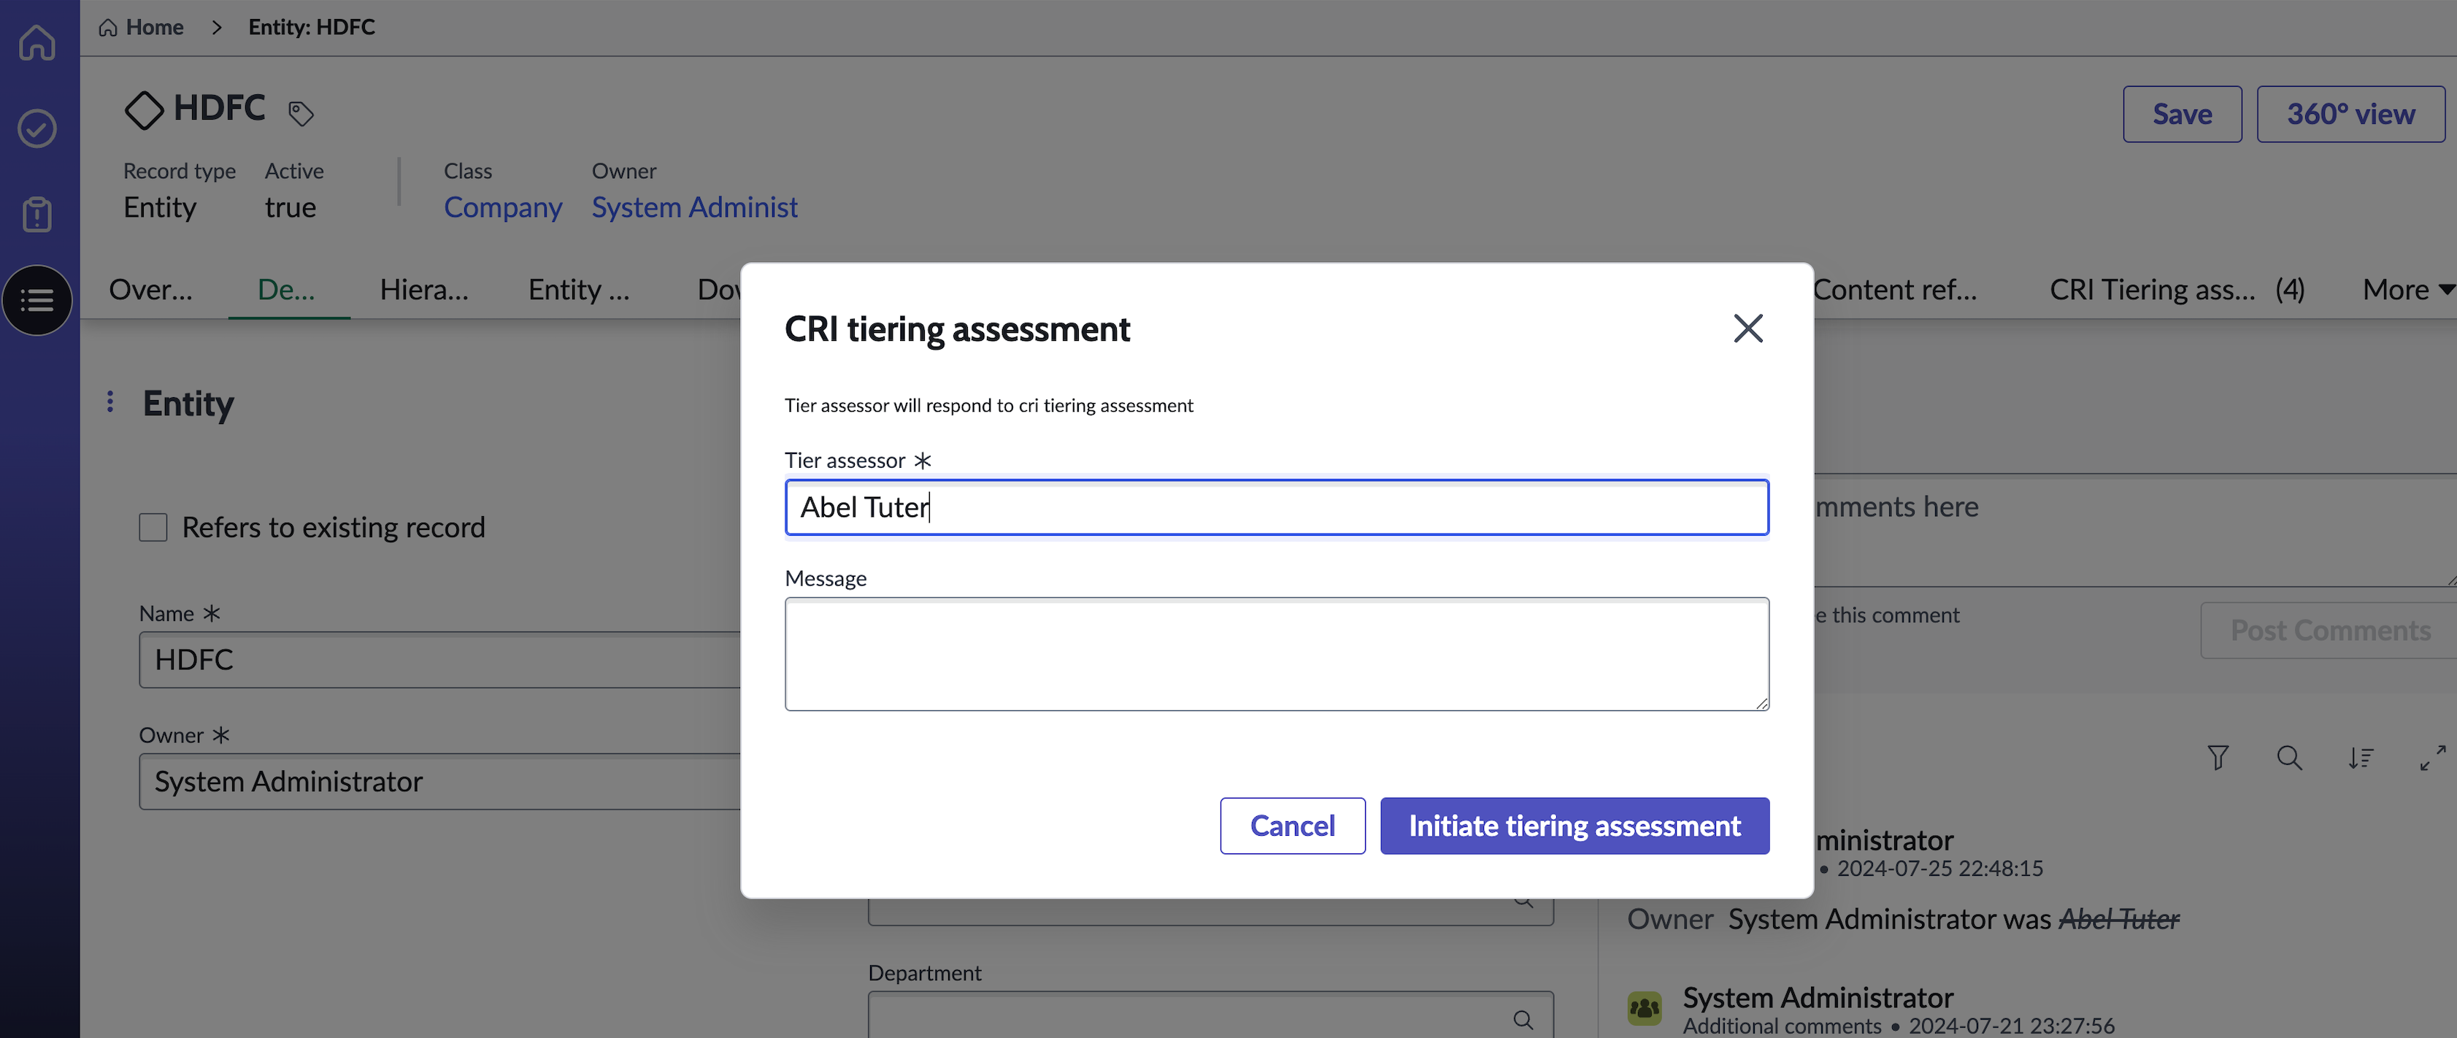Click the 2024-07-25 22:48:15 timestamp
The width and height of the screenshot is (2457, 1038).
point(1940,868)
